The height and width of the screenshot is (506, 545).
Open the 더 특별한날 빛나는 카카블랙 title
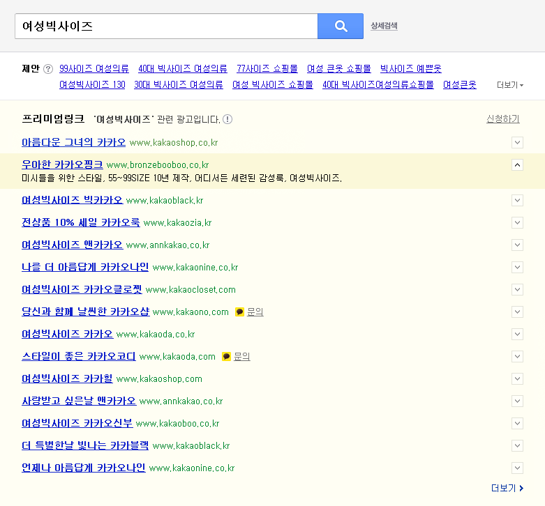85,445
